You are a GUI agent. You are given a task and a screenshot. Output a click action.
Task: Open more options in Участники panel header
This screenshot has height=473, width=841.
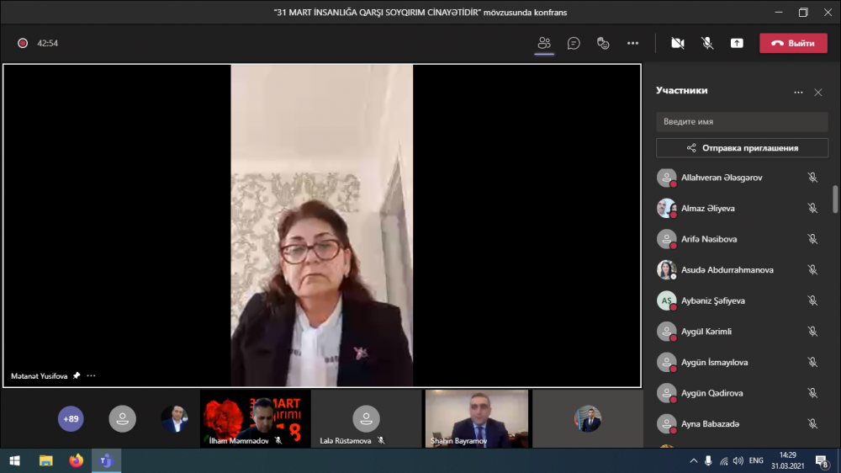[x=798, y=93]
